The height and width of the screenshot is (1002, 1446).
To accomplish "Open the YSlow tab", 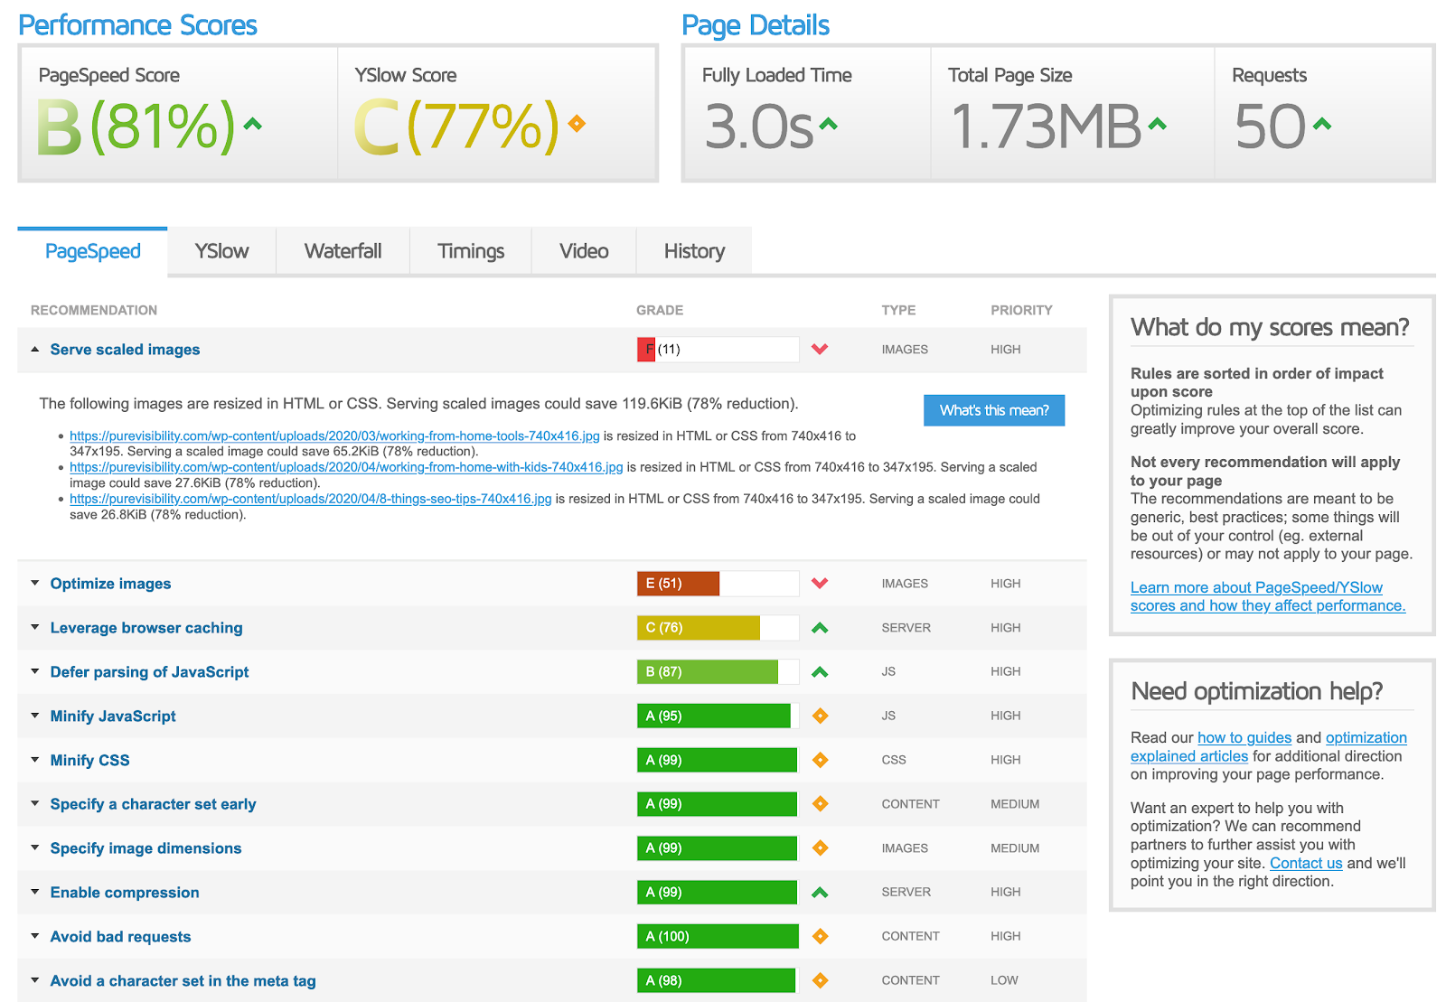I will tap(221, 251).
